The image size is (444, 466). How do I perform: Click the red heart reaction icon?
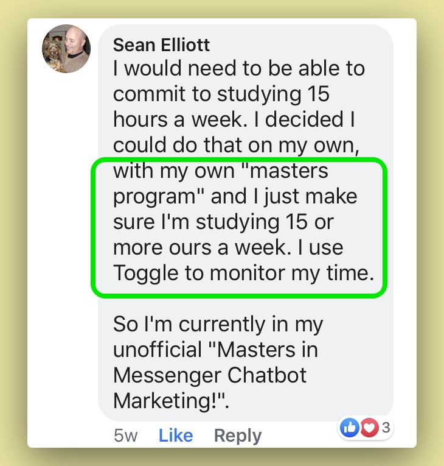click(x=369, y=428)
